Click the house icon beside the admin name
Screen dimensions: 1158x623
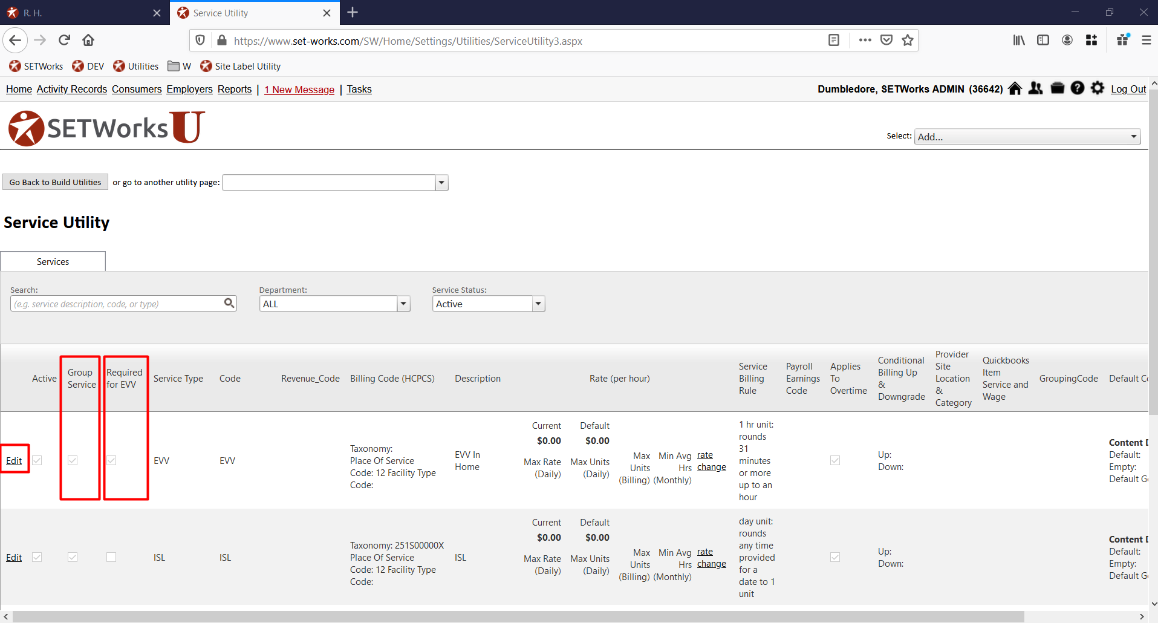[x=1015, y=89]
